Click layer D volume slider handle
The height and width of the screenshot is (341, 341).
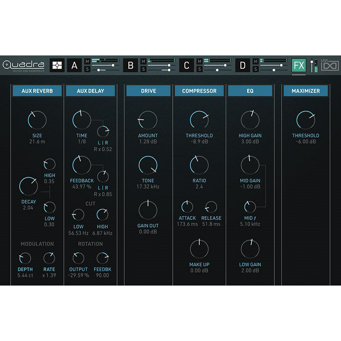[281, 65]
